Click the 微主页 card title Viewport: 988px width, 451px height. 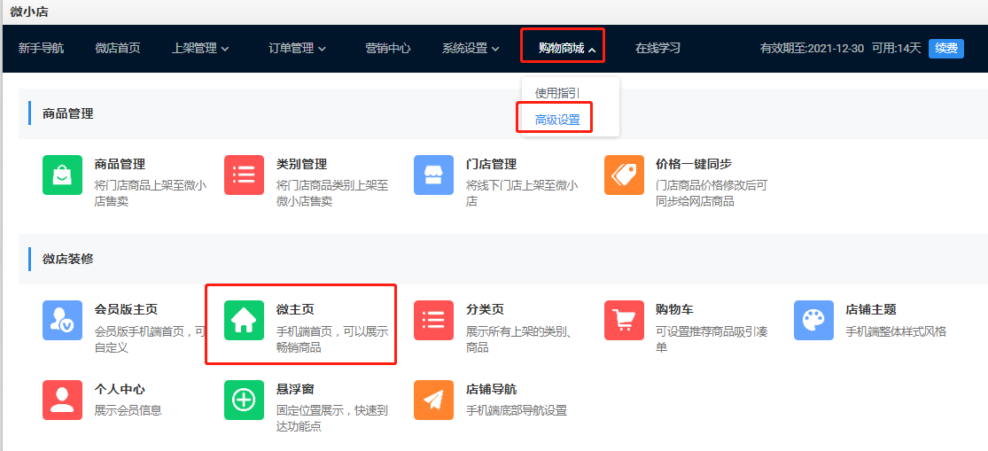click(x=296, y=310)
